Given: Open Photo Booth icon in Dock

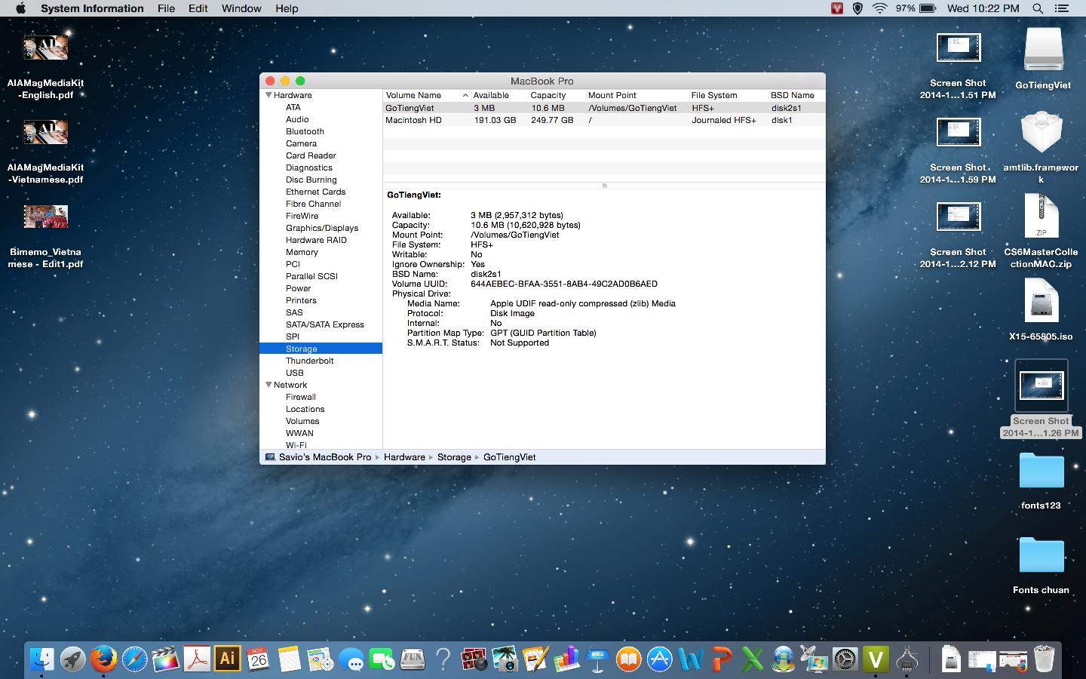Looking at the screenshot, I should (474, 659).
